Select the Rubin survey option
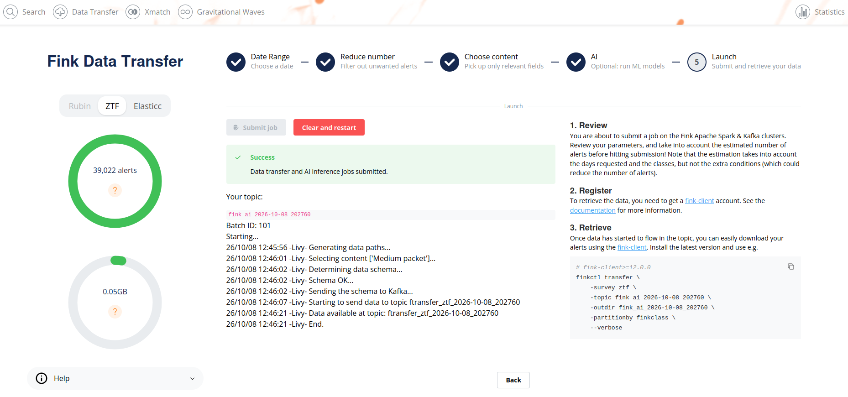The height and width of the screenshot is (397, 848). point(80,106)
